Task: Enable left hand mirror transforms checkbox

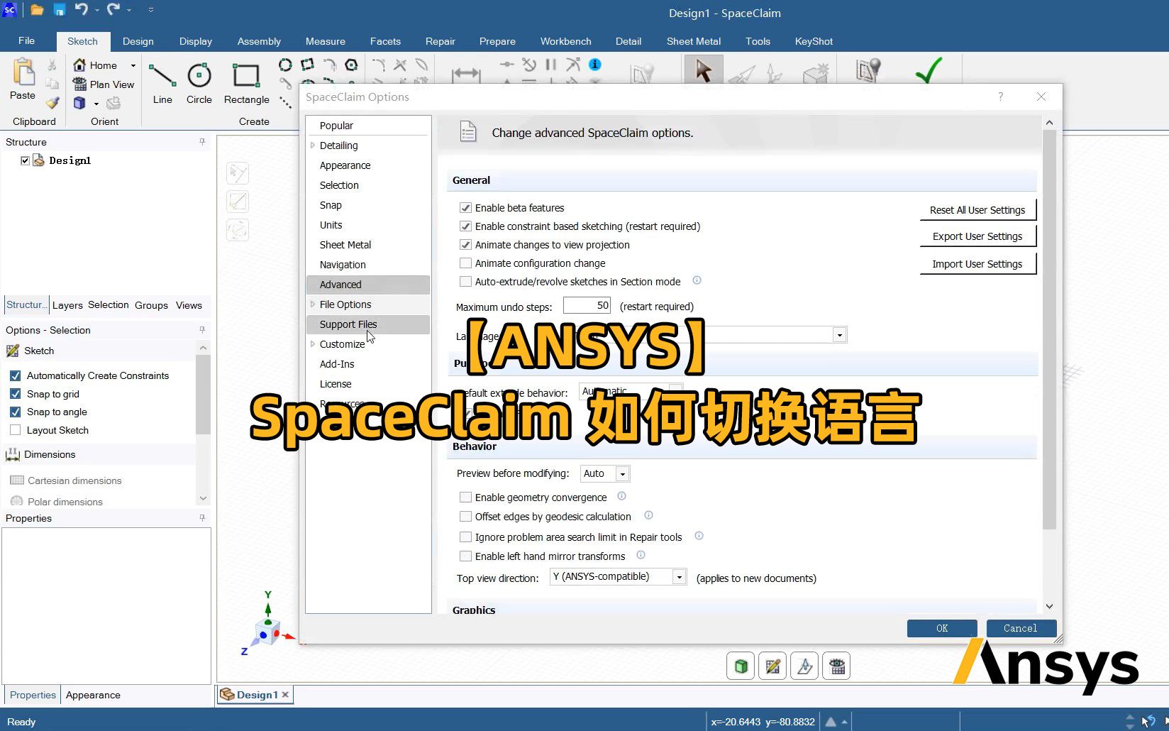Action: (465, 556)
